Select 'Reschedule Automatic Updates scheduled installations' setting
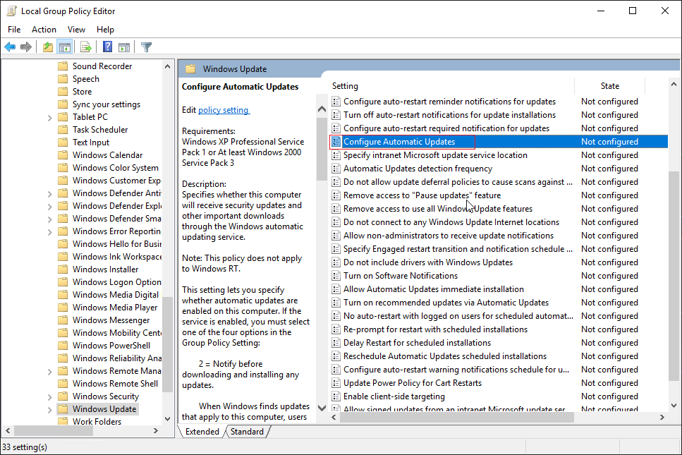Viewport: 682px width, 455px height. point(445,356)
